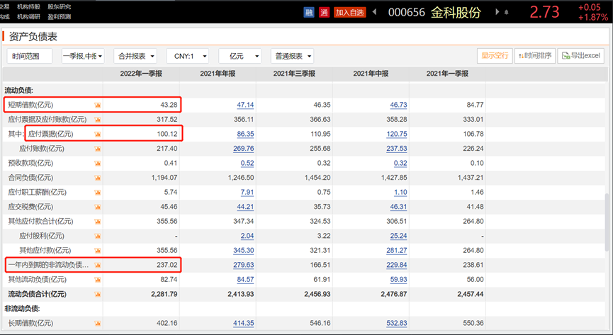Open the 269.76 accounts payable link
This screenshot has width=613, height=335.
(x=244, y=149)
